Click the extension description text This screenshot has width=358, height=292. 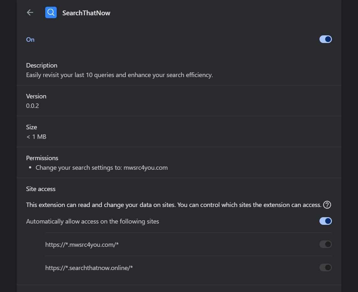coord(120,75)
